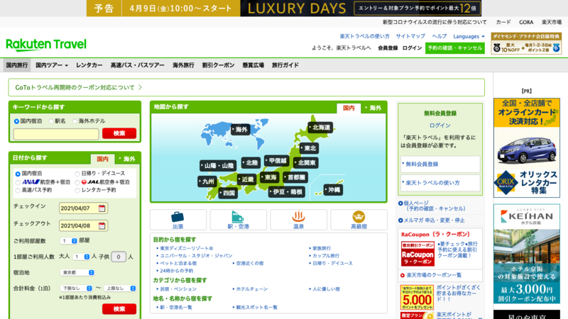The height and width of the screenshot is (319, 568).
Task: Click the Orix rent-a-car advertisement
Action: point(526,147)
